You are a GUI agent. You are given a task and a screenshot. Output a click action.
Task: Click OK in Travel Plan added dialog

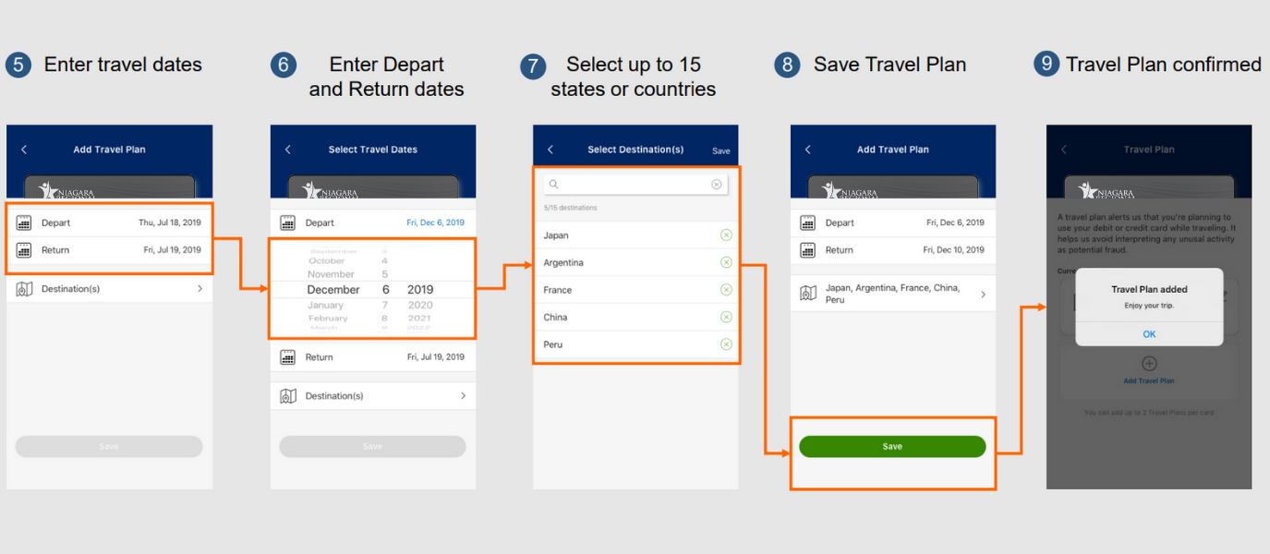point(1149,334)
